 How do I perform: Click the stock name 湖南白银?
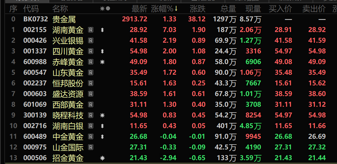click(x=68, y=126)
